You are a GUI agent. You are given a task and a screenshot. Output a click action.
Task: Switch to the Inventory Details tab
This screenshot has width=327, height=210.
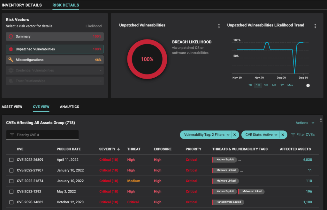click(x=22, y=5)
